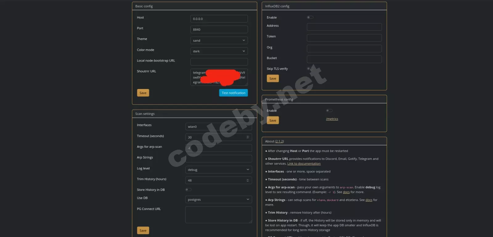The image size is (493, 237).
Task: Save the InfluxDB2 config section
Action: point(273,78)
